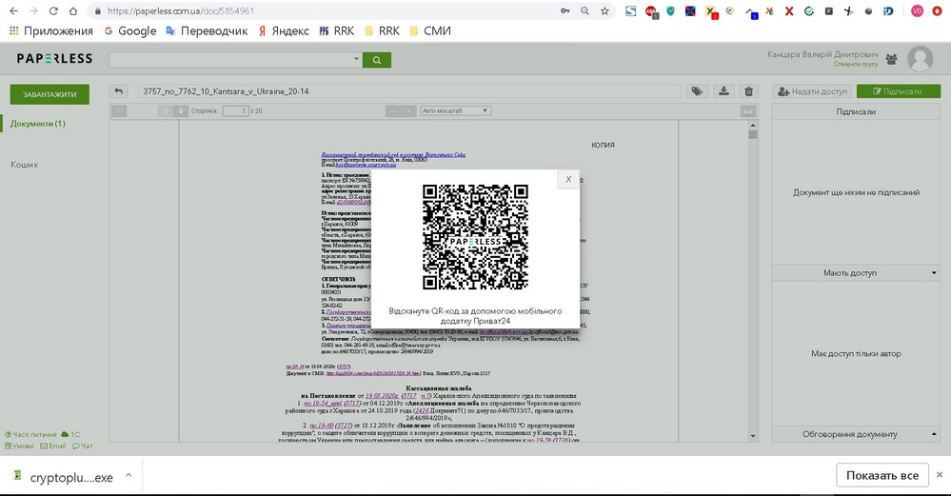Go to previous page in viewer
The width and height of the screenshot is (951, 496).
coord(165,111)
